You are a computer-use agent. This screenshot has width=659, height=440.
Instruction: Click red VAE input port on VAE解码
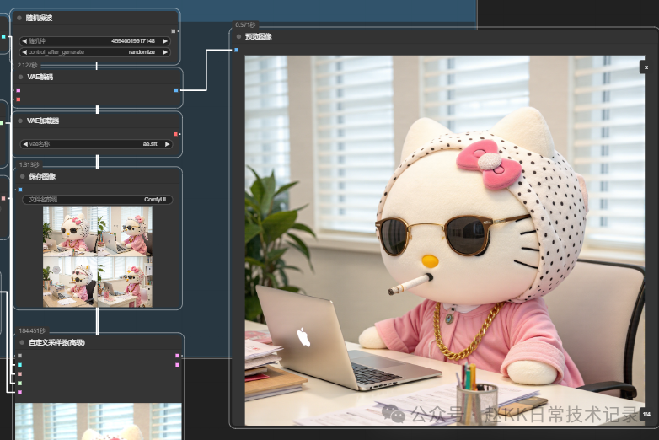[18, 99]
